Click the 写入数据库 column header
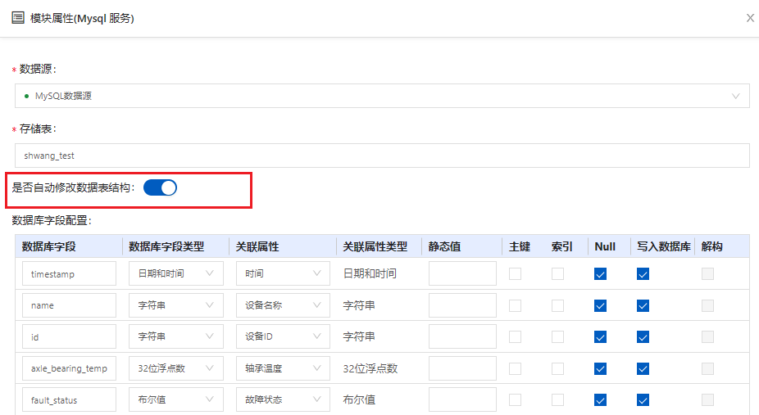759x415 pixels. tap(664, 246)
